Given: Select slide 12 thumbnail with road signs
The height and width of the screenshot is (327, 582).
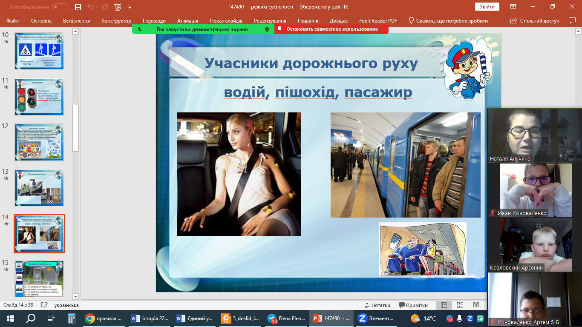Looking at the screenshot, I should [x=39, y=142].
